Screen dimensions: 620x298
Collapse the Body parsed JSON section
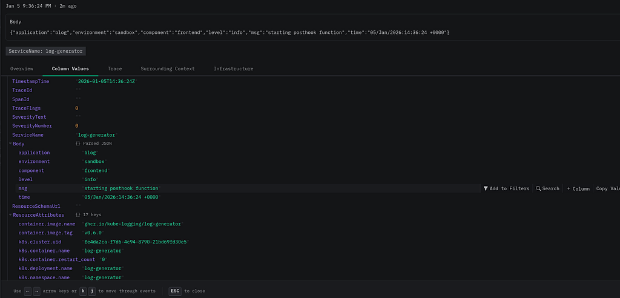11,144
